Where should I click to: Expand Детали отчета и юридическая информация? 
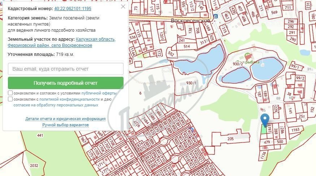tap(65, 119)
